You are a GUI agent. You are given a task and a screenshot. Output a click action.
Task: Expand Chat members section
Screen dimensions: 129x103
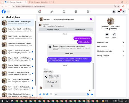(111, 47)
